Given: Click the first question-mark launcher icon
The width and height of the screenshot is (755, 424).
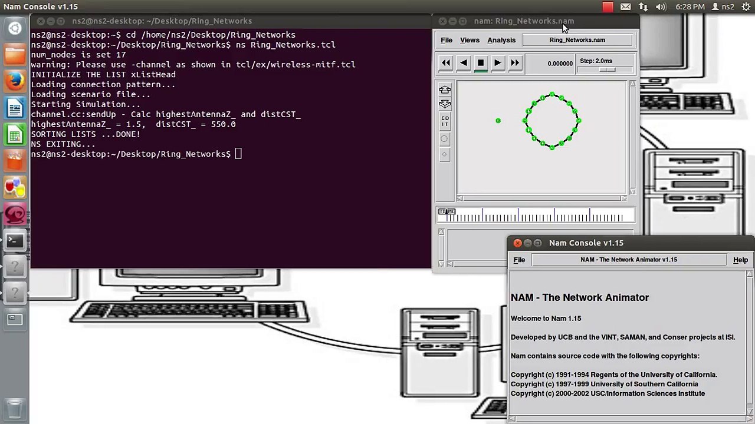Looking at the screenshot, I should (x=15, y=267).
